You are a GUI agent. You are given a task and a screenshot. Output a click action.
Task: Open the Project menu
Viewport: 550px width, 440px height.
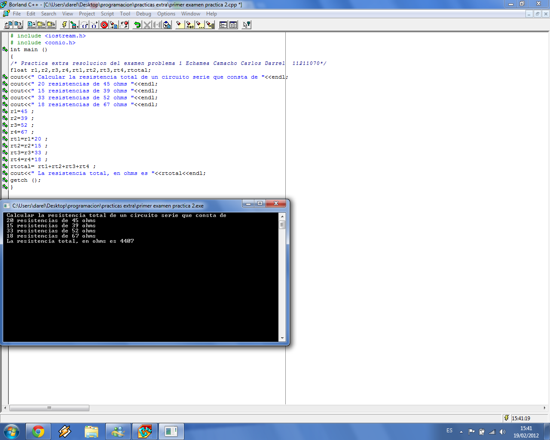point(87,13)
